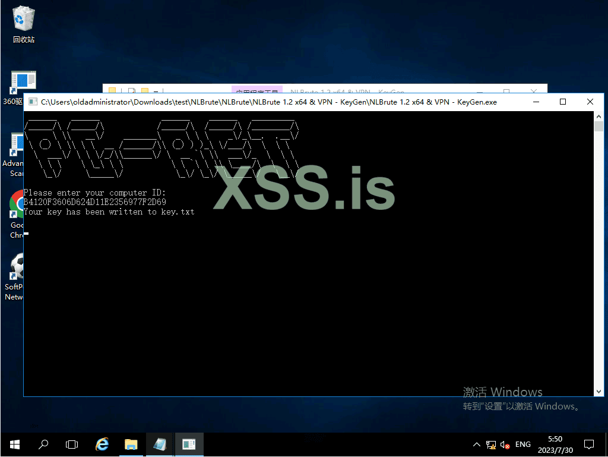The width and height of the screenshot is (608, 457).
Task: Open Task View on the taskbar
Action: click(x=72, y=445)
